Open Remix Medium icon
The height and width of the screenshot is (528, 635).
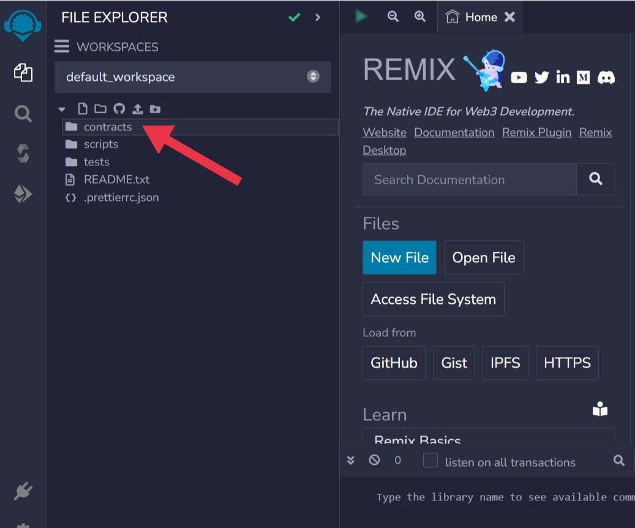point(583,77)
